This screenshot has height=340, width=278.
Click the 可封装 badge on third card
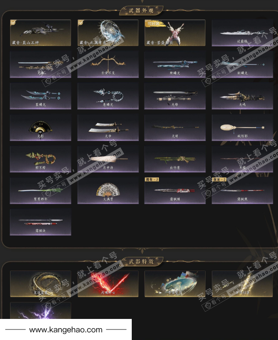tap(153, 23)
